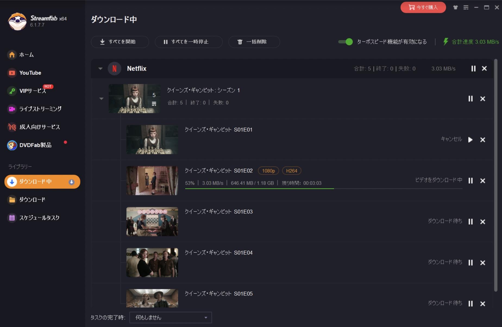Click the すべてを一時停止 button
Viewport: 502px width, 327px height.
coord(189,42)
